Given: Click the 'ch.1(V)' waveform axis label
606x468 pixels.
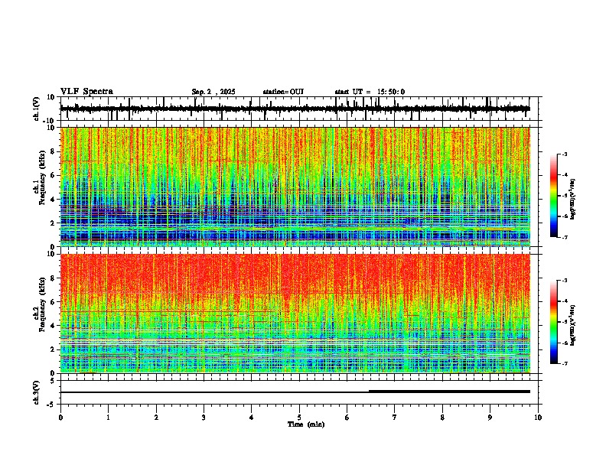Looking at the screenshot, I should (x=37, y=109).
